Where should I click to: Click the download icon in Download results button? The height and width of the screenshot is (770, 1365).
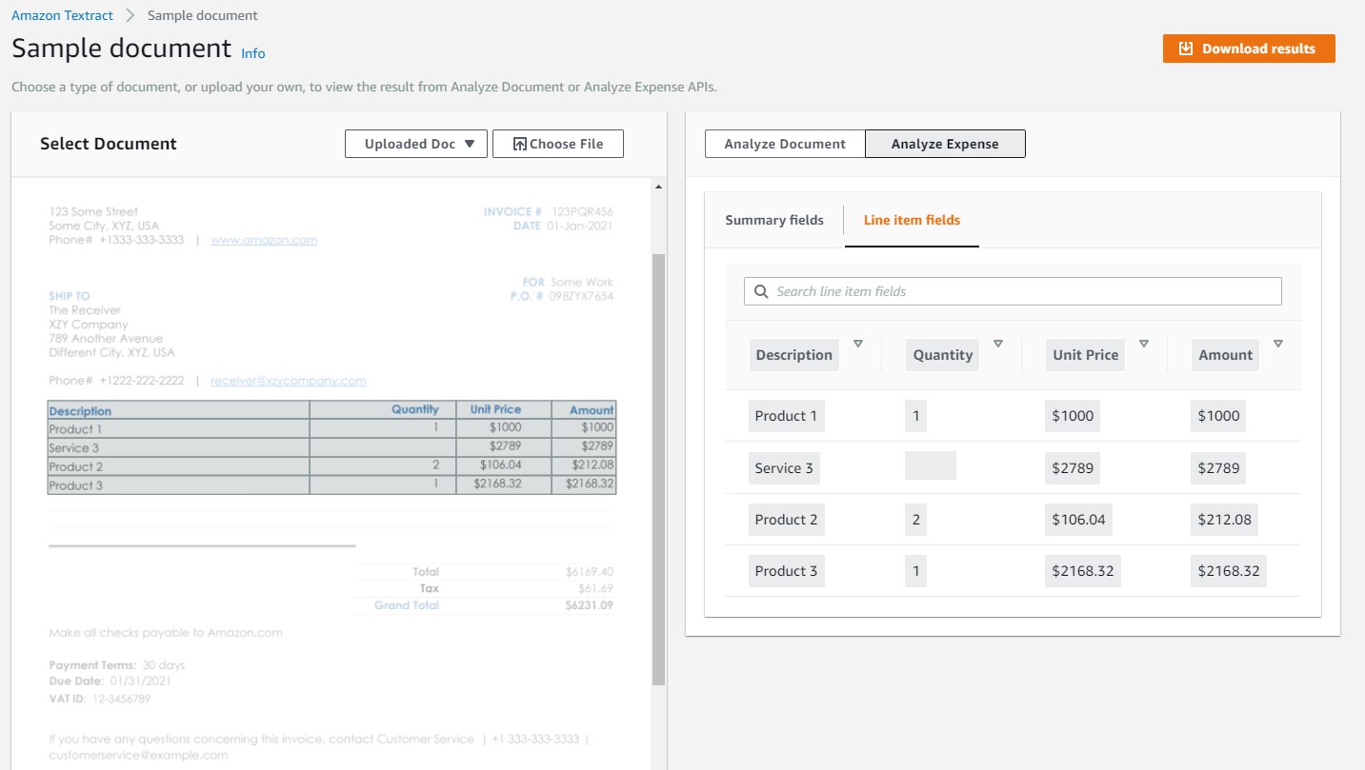click(1184, 48)
